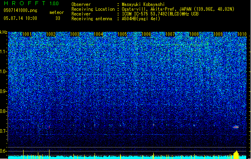Screen dimensions: 251x159
Task: Click the yellow power burst below 1010
Action: (236, 155)
